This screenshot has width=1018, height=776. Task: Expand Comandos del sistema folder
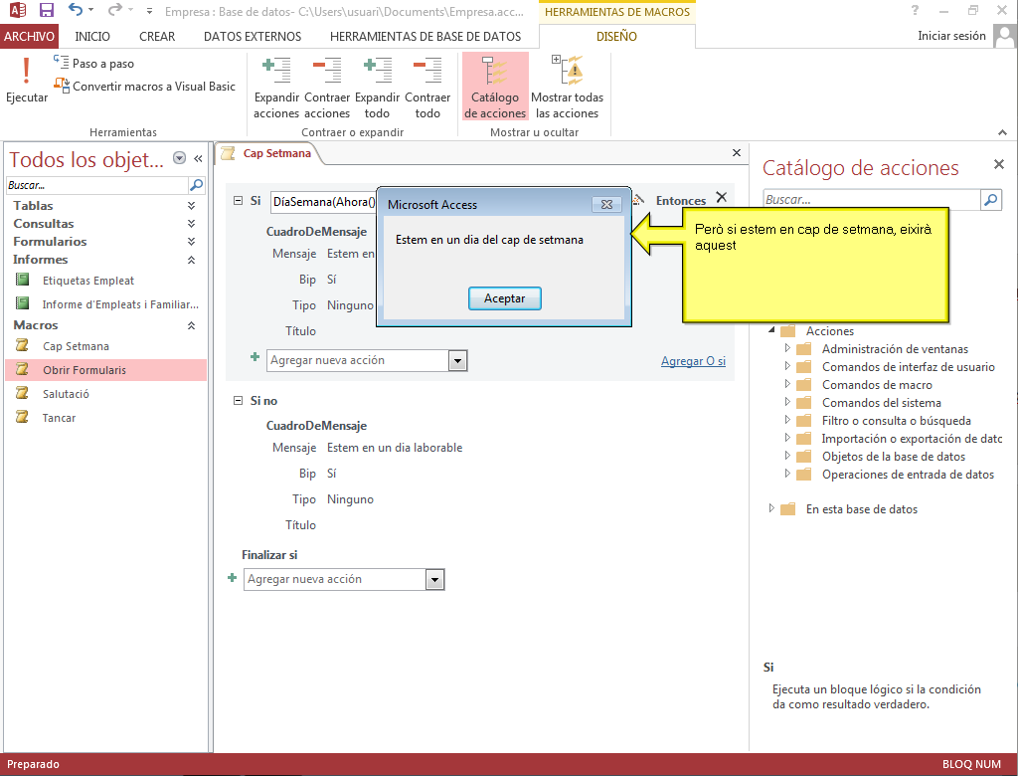pyautogui.click(x=787, y=402)
